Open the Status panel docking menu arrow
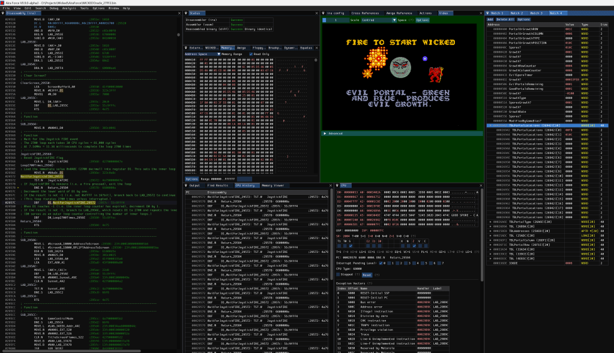Screen dimensions: 614x353 point(186,13)
